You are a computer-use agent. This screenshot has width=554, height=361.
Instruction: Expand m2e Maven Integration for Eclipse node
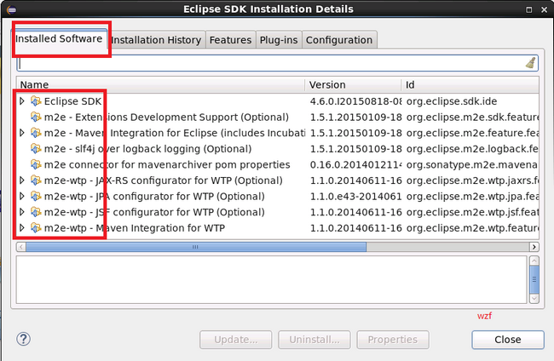click(22, 133)
